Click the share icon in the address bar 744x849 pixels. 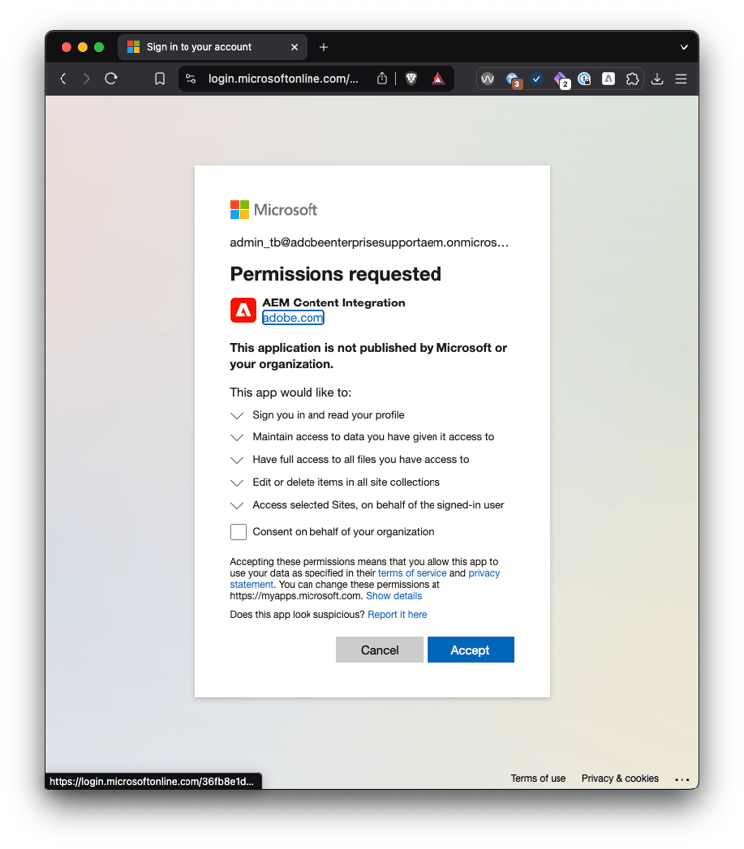(382, 79)
